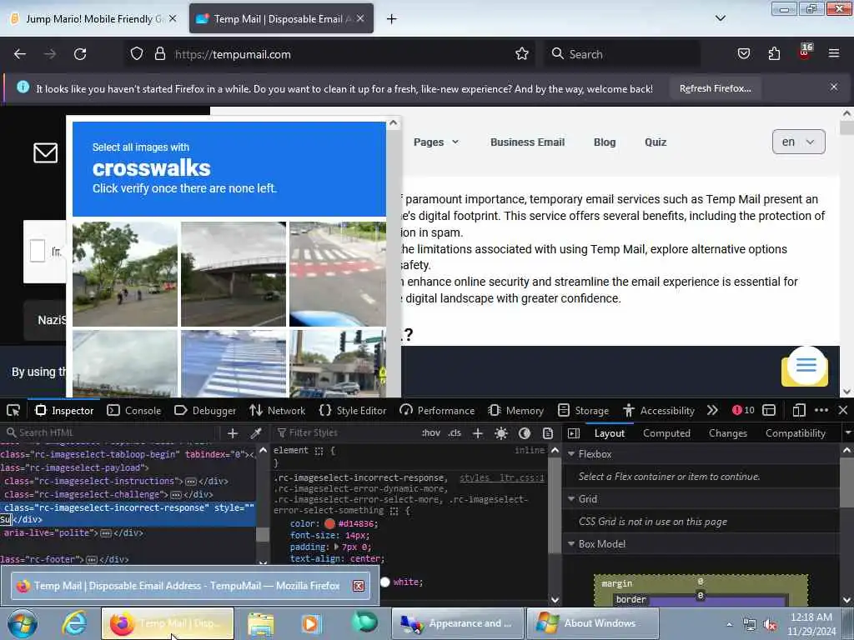Open a new tab with plus button

(x=391, y=19)
